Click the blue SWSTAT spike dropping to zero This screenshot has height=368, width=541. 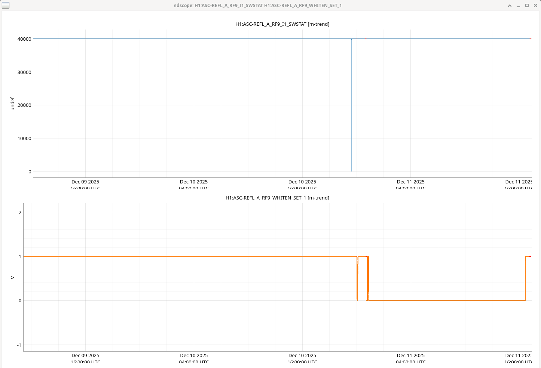pos(352,112)
